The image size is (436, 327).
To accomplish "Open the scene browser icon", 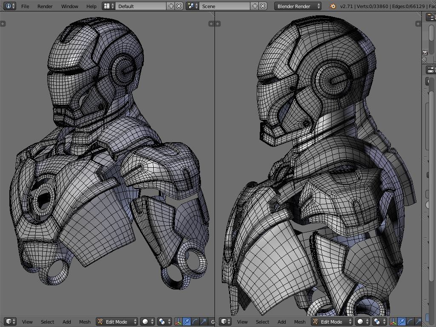I will tap(192, 6).
